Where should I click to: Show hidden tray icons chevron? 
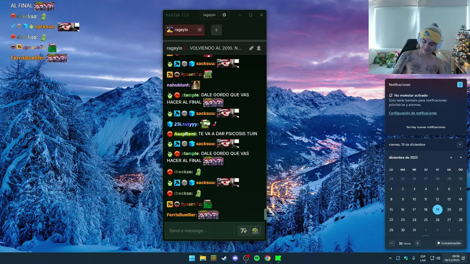[x=390, y=258]
